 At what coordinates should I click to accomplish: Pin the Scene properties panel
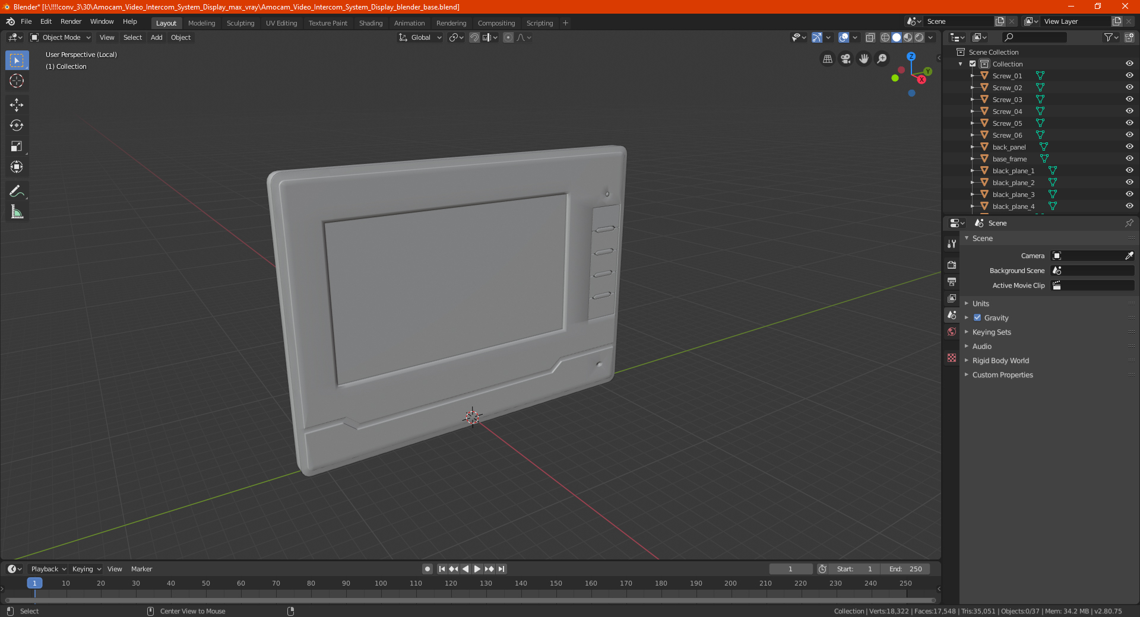coord(1129,223)
